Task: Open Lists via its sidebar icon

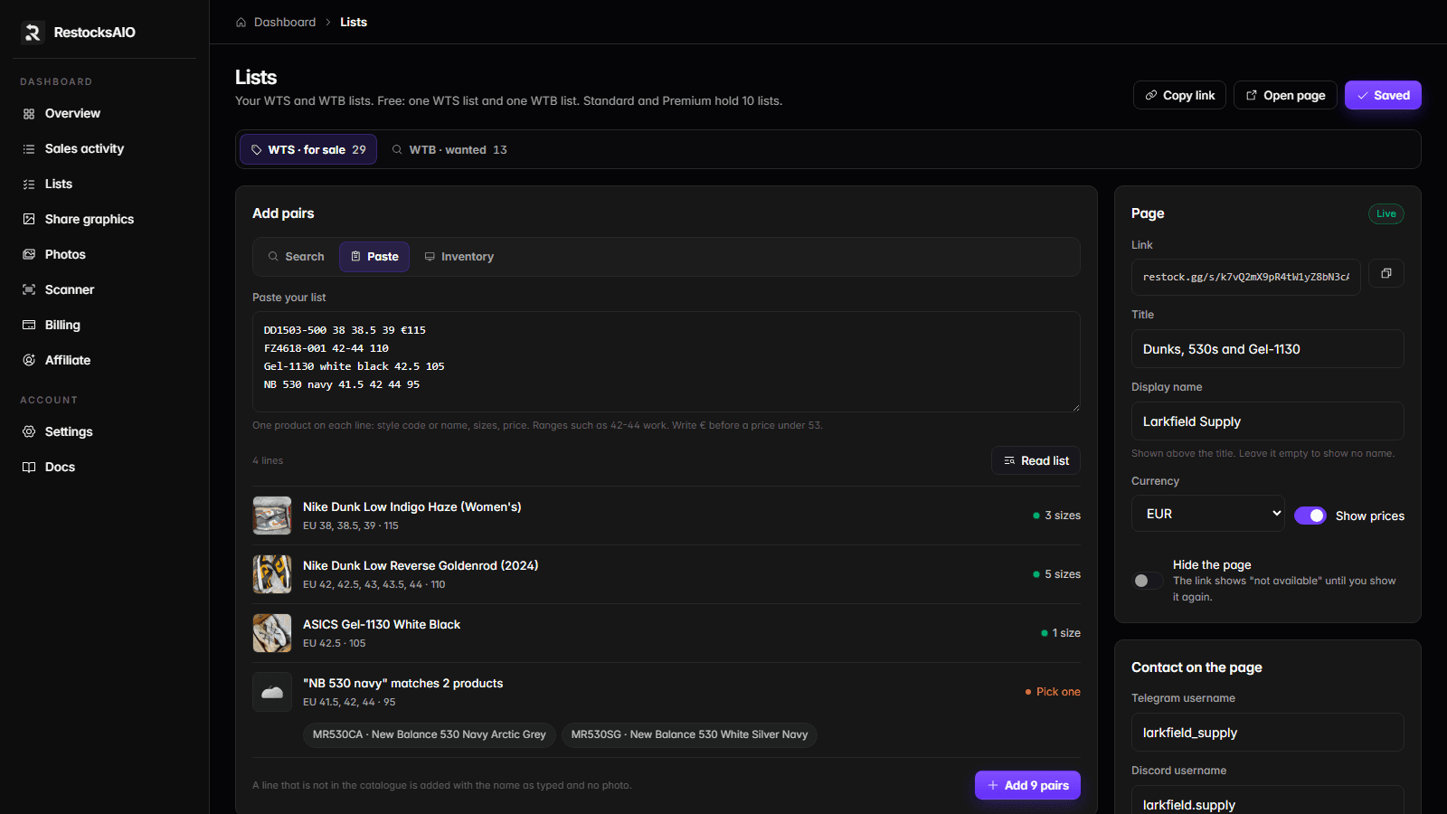Action: [29, 185]
